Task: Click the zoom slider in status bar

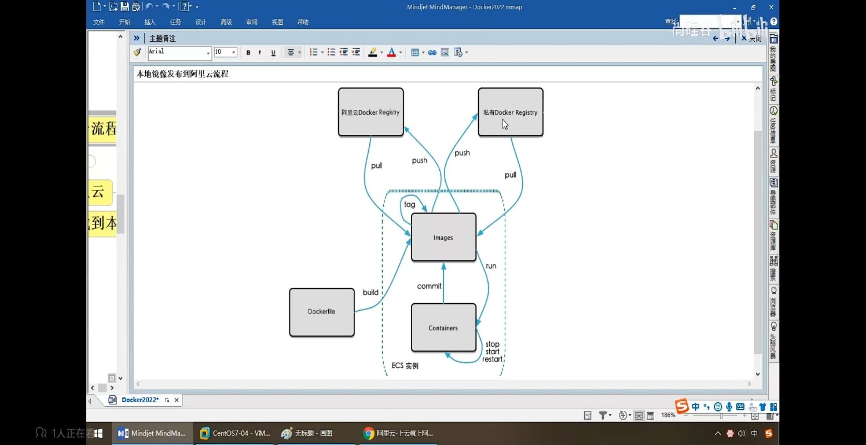Action: pyautogui.click(x=721, y=415)
